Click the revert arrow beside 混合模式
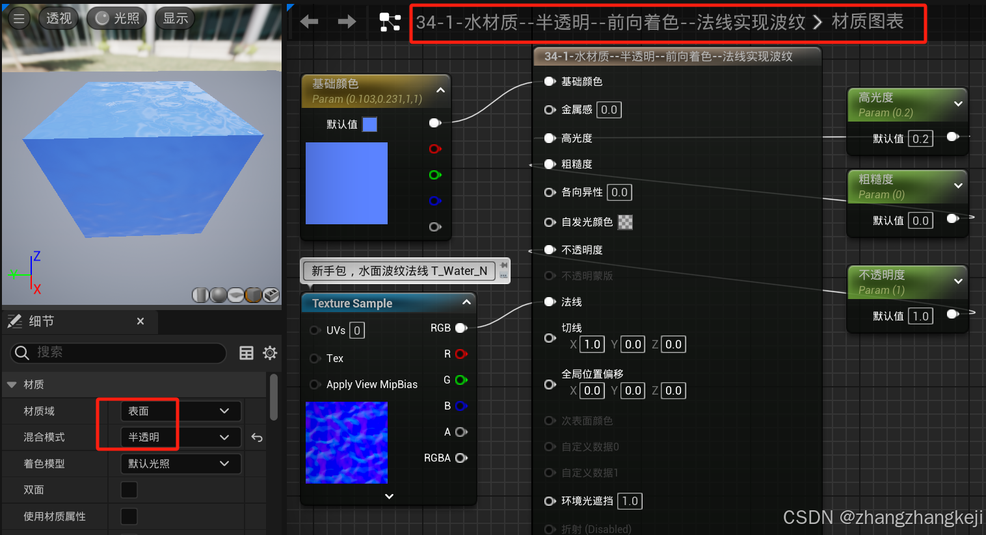This screenshot has height=535, width=986. (x=256, y=437)
